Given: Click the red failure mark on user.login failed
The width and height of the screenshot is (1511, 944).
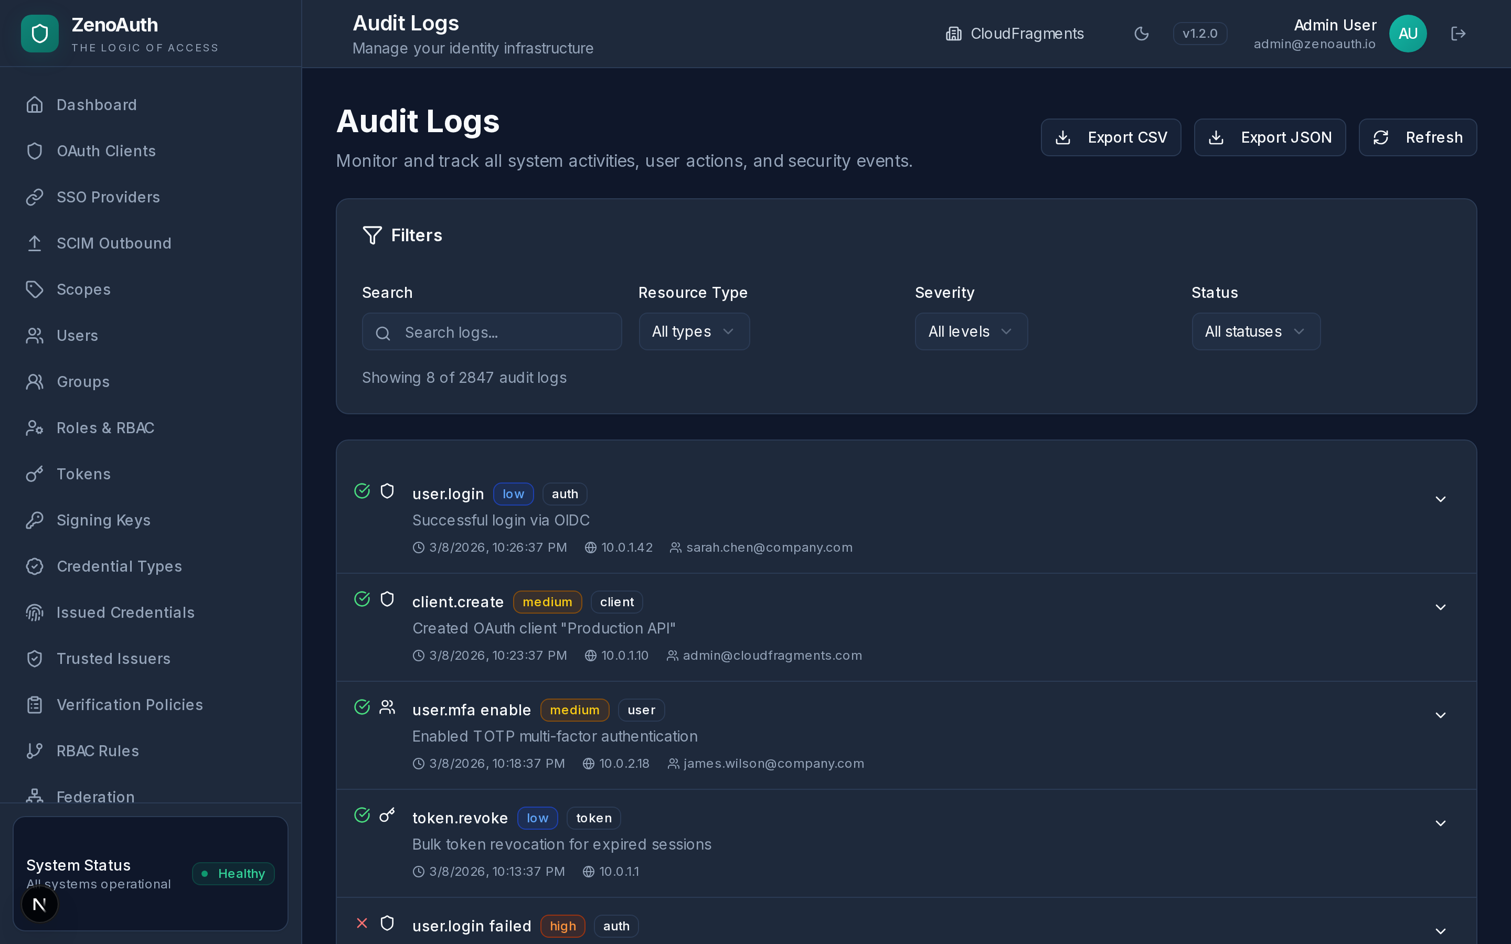Looking at the screenshot, I should tap(362, 923).
